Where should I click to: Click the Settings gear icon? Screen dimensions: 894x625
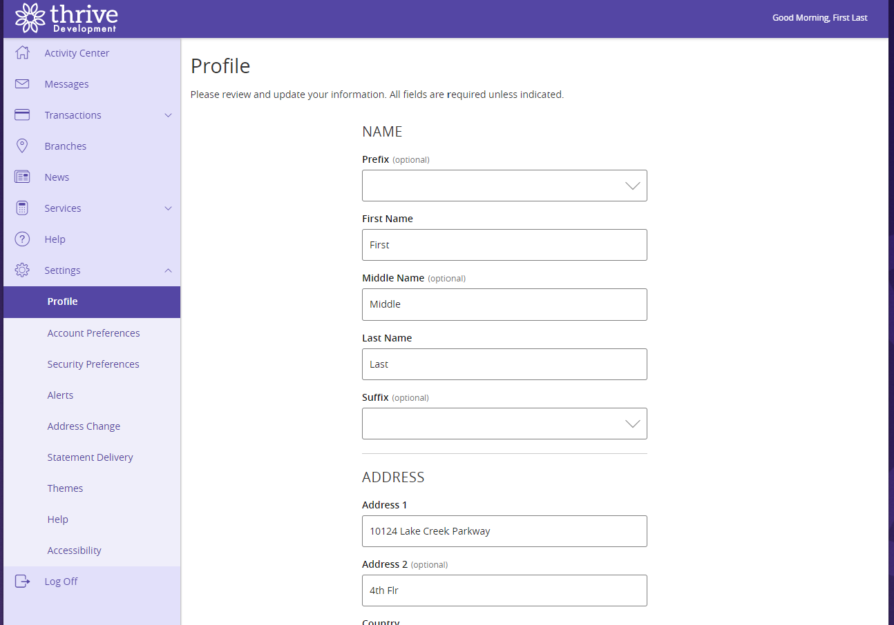pyautogui.click(x=22, y=270)
